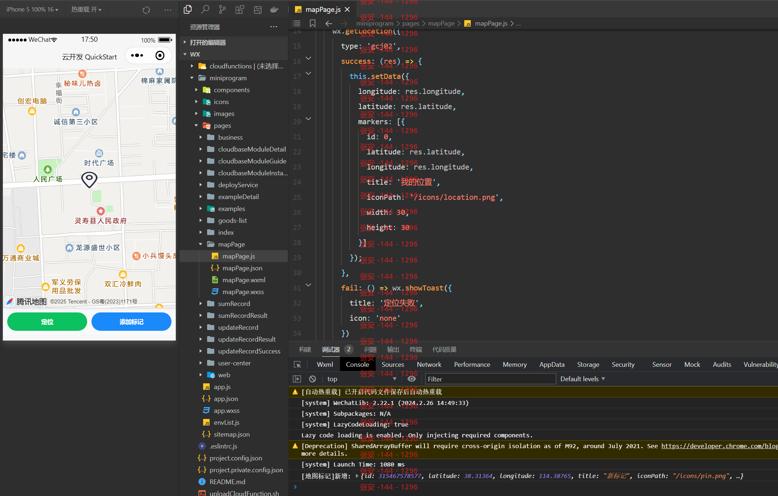Switch to the Storage tab
The image size is (778, 496).
588,365
